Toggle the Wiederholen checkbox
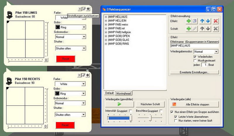 coord(195,56)
